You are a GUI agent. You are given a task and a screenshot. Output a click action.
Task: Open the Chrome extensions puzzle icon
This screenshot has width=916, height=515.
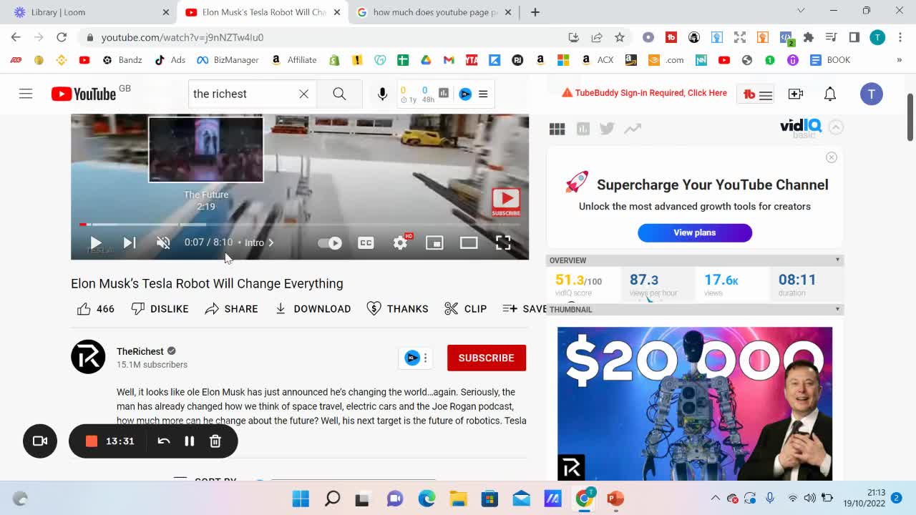tap(809, 37)
